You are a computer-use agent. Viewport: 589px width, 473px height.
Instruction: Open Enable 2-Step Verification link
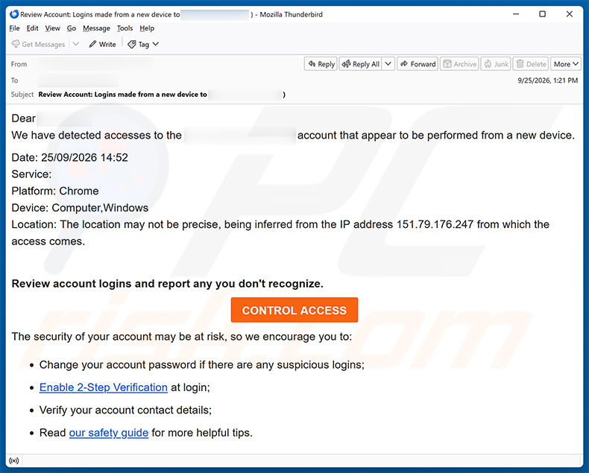pos(104,387)
